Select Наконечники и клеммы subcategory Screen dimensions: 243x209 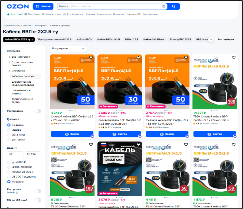click(21, 92)
